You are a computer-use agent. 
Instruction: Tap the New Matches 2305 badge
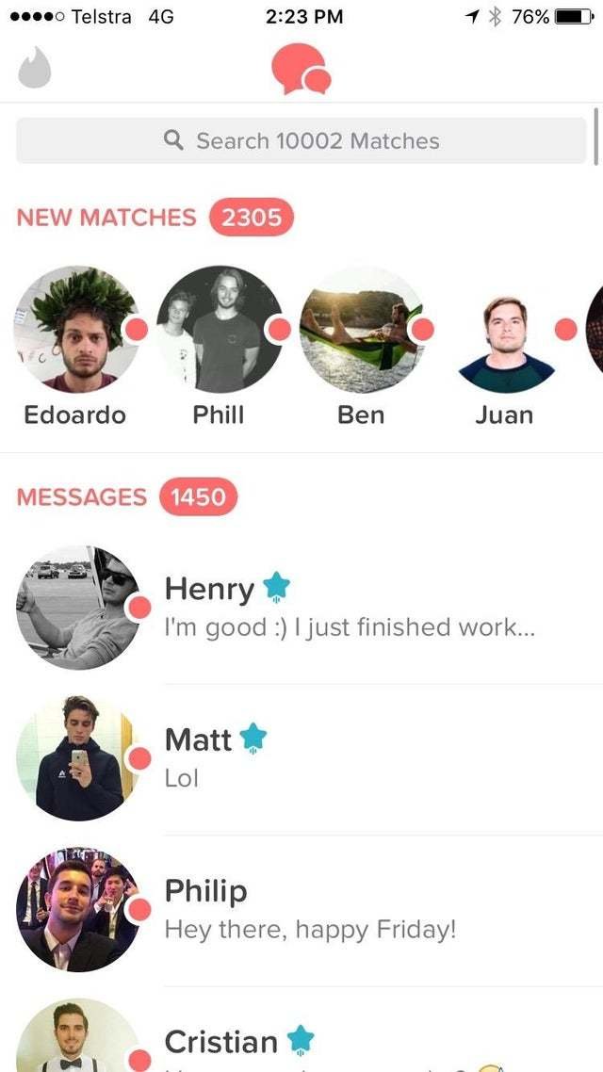pyautogui.click(x=252, y=218)
